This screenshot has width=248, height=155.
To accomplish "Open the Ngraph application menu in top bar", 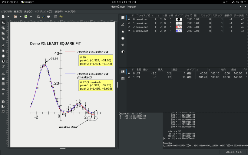I will (28, 2).
